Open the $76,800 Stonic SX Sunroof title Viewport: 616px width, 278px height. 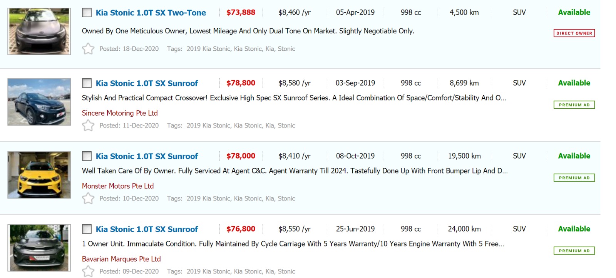147,229
